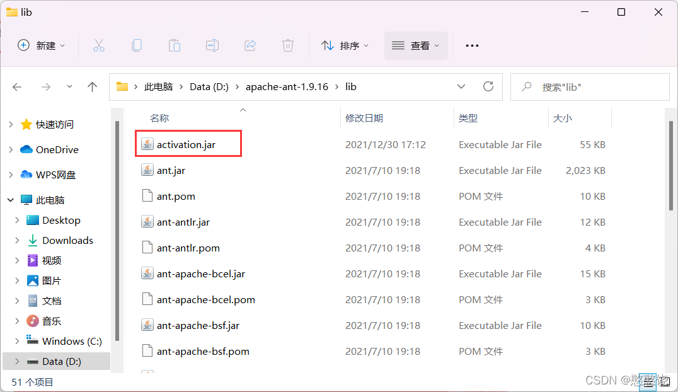Expand WPS网盘 tree node
This screenshot has width=678, height=392.
(11, 175)
